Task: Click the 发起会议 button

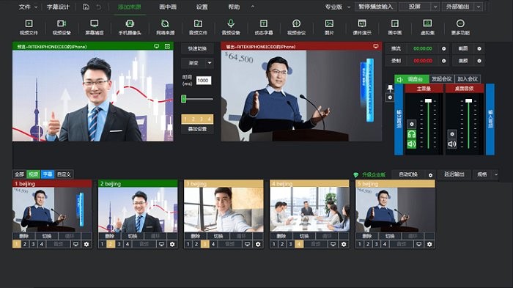Action: click(x=441, y=79)
